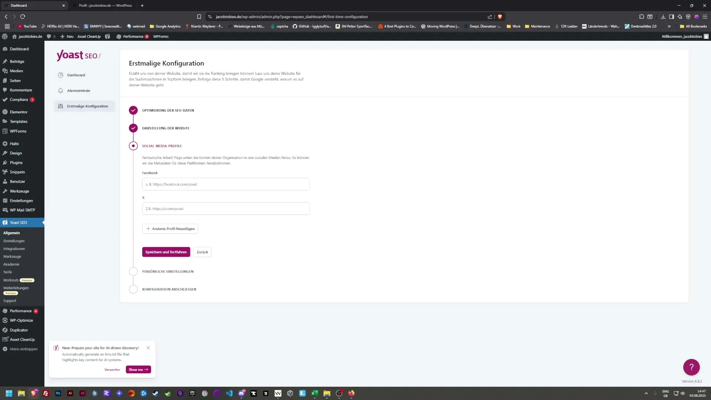Open the Neu dropdown in the admin bar

[x=67, y=37]
